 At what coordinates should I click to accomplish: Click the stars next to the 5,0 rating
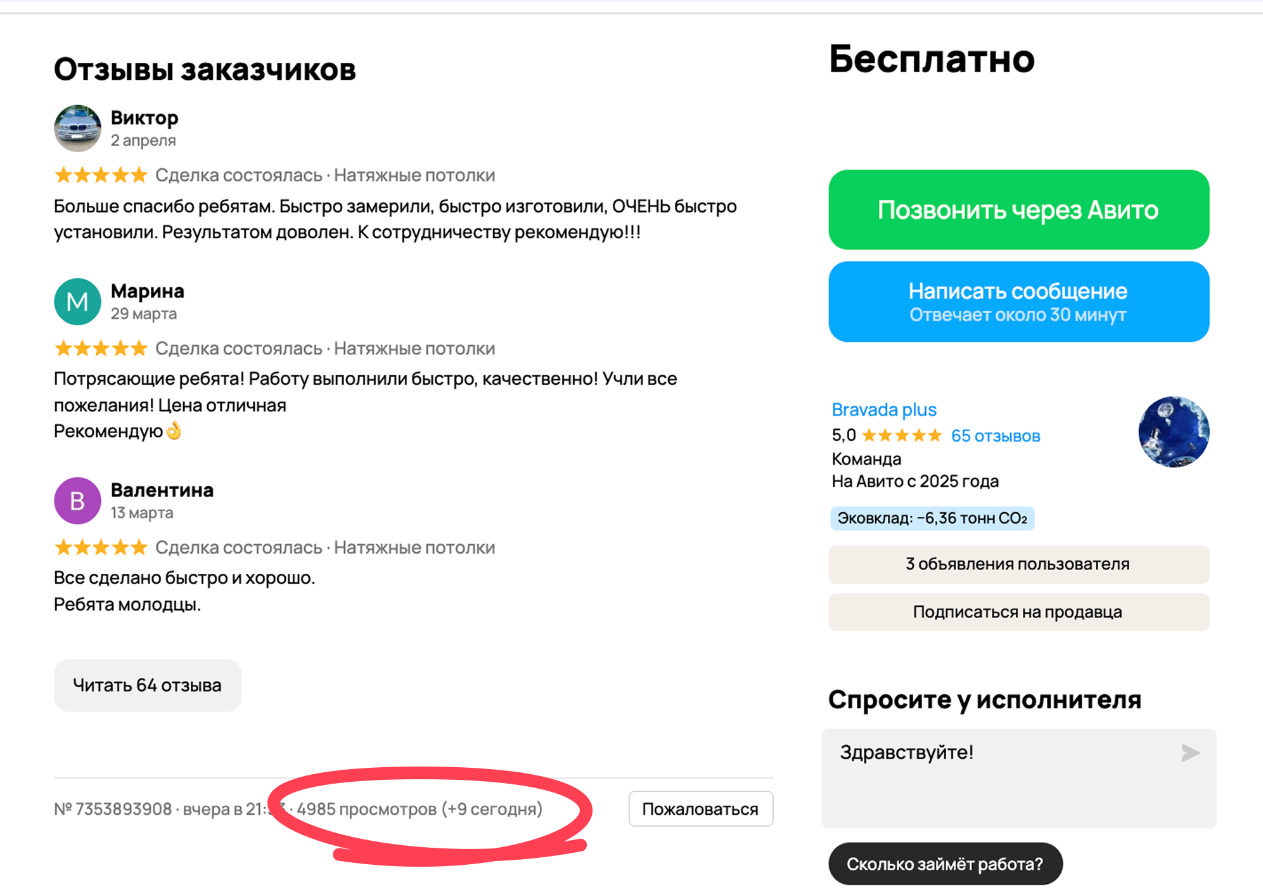[x=902, y=436]
